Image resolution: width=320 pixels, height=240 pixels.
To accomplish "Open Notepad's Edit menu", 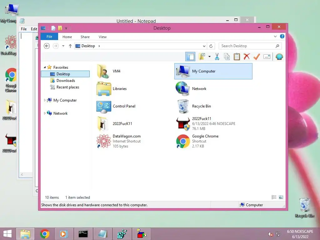I will (34, 29).
